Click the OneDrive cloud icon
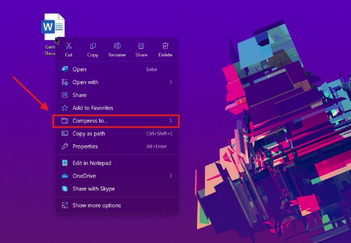 click(x=65, y=176)
